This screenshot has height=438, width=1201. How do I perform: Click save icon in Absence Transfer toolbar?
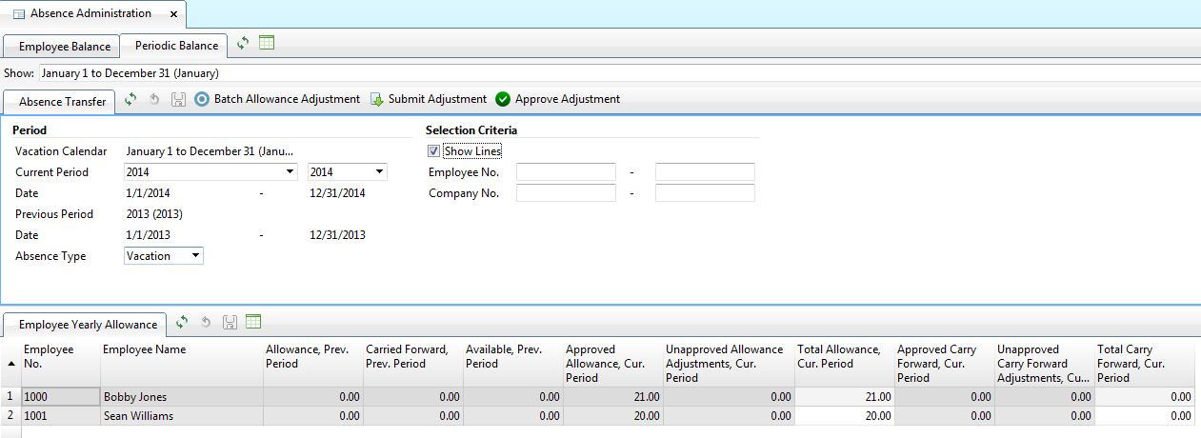pyautogui.click(x=178, y=99)
